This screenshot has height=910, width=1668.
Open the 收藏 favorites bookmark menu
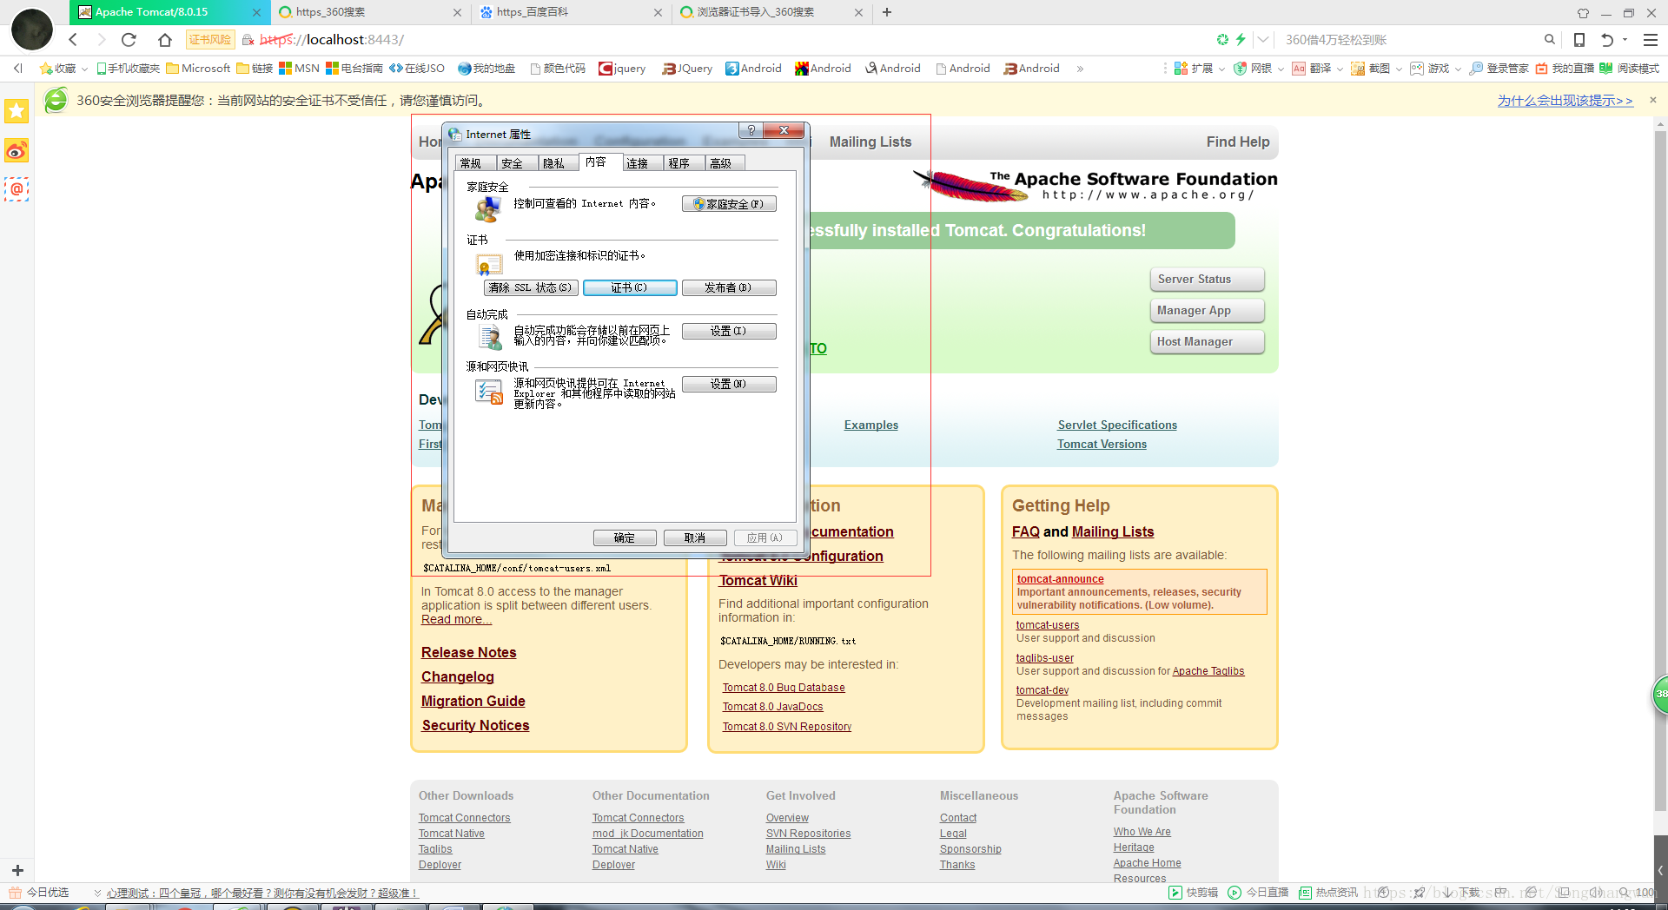coord(58,68)
